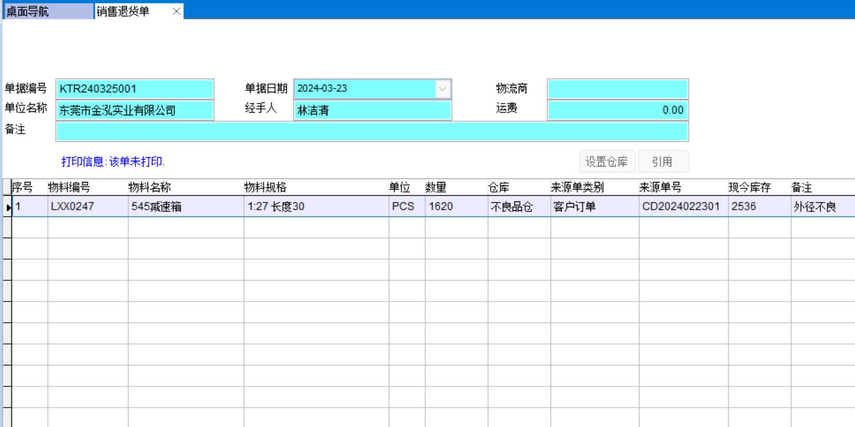Click the 外径不良 remark cell
855x427 pixels.
[821, 207]
